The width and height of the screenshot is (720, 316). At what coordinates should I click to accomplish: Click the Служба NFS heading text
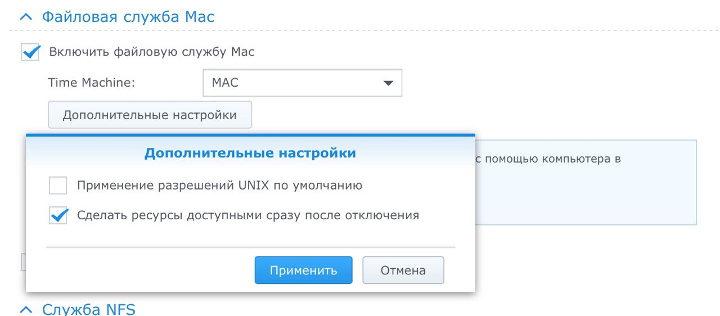(89, 309)
